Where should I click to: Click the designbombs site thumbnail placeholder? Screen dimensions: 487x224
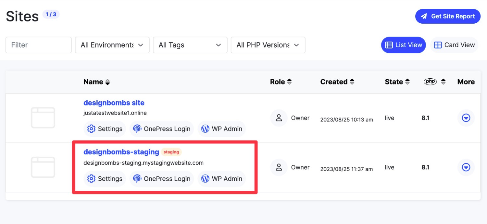43,118
